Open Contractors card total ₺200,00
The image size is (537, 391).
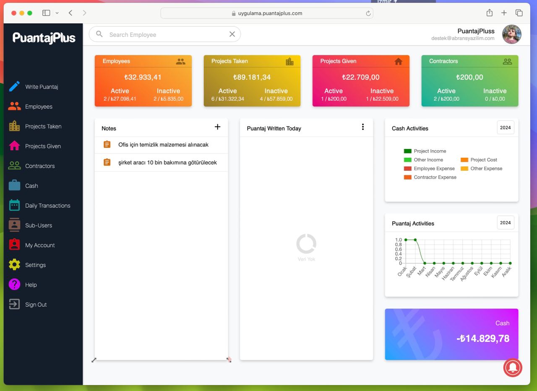coord(470,77)
